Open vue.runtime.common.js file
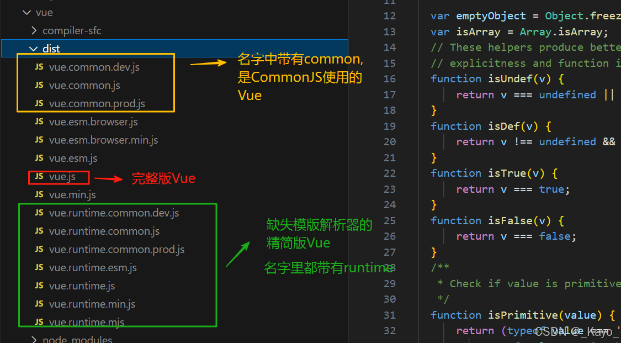Screen dimensions: 621x343 104,231
